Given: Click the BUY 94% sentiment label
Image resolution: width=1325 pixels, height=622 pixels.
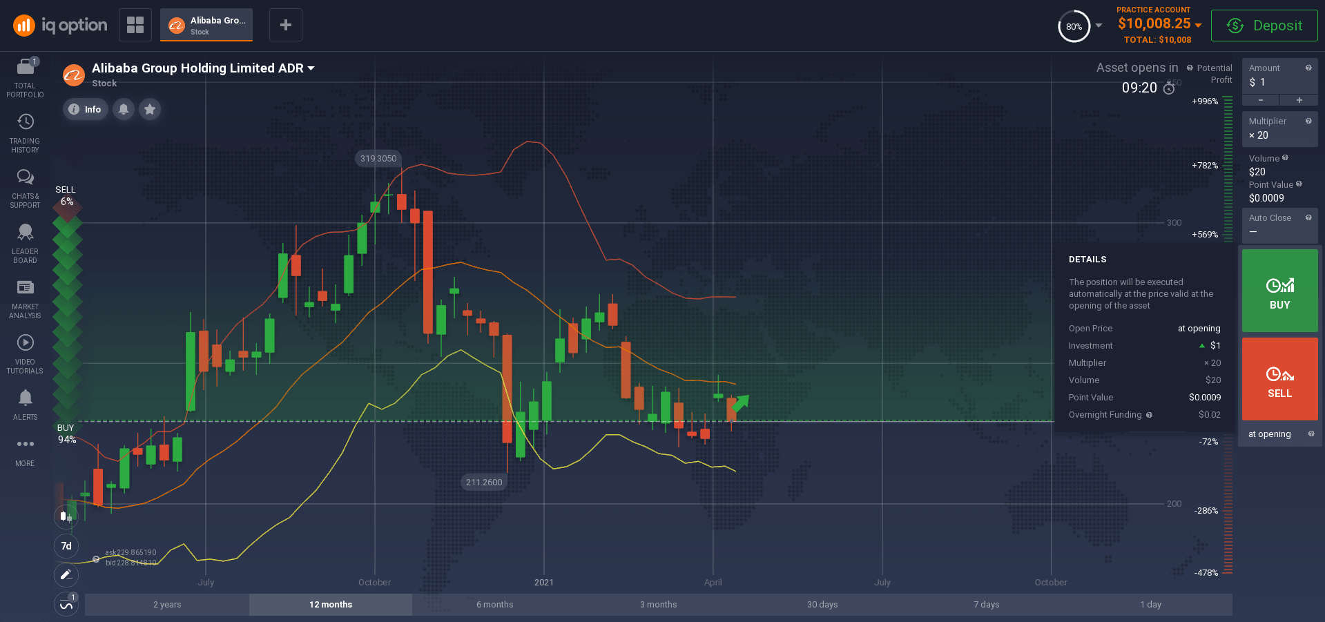Looking at the screenshot, I should pyautogui.click(x=66, y=434).
